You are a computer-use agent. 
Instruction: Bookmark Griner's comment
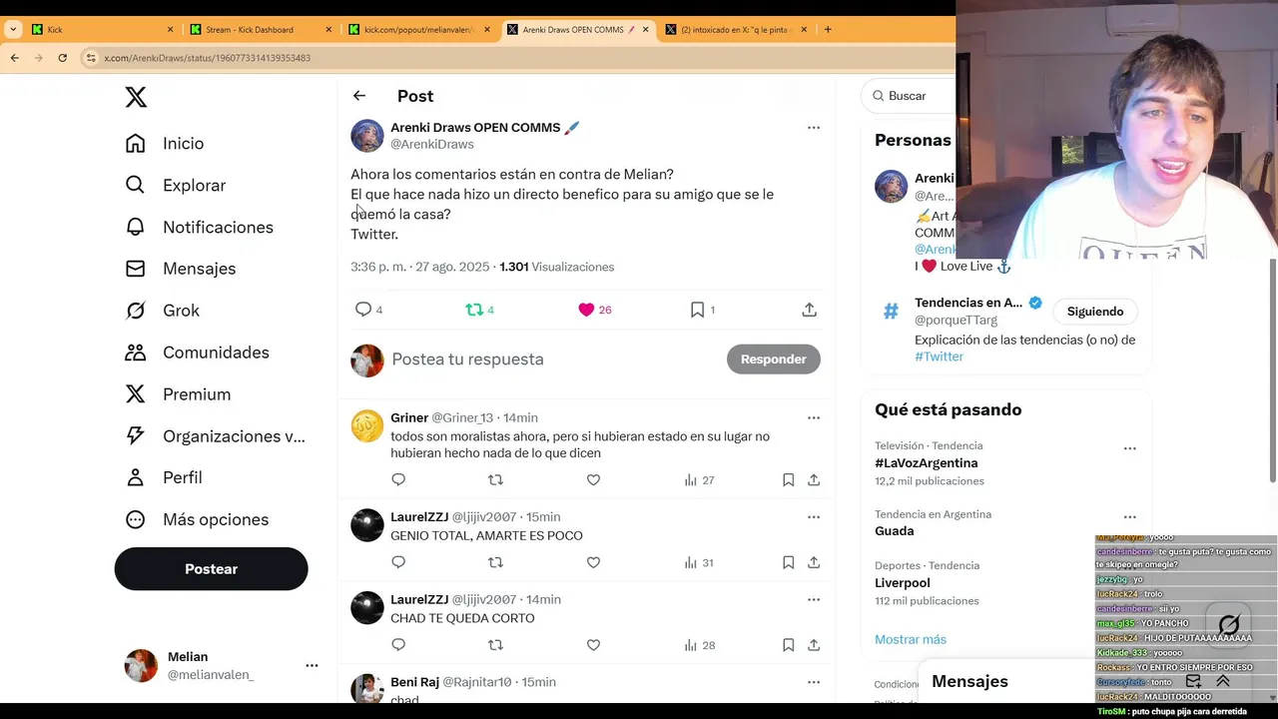[788, 480]
